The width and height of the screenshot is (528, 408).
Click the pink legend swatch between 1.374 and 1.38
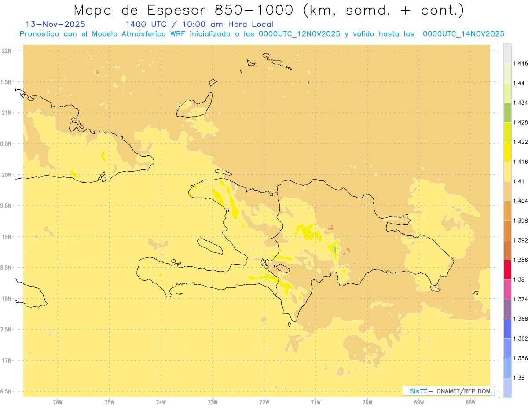click(x=507, y=289)
